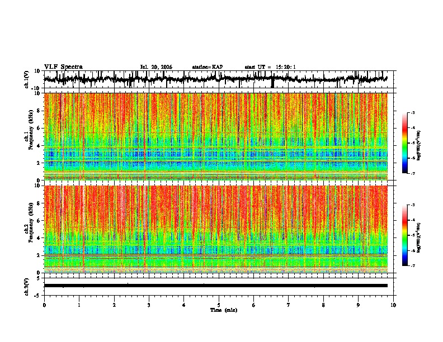Click the ch.1 spectrogram color scale bar

pyautogui.click(x=404, y=143)
